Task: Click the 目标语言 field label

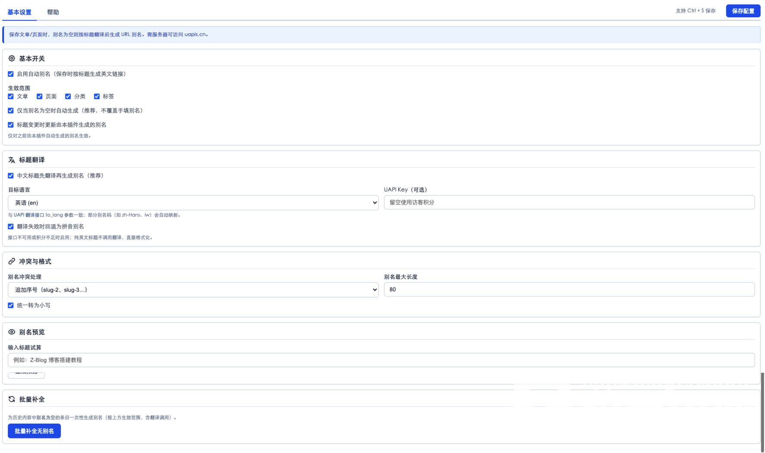Action: 19,190
